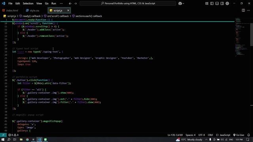Show more menu items via ellipsis
The width and height of the screenshot is (253, 142).
click(x=61, y=4)
